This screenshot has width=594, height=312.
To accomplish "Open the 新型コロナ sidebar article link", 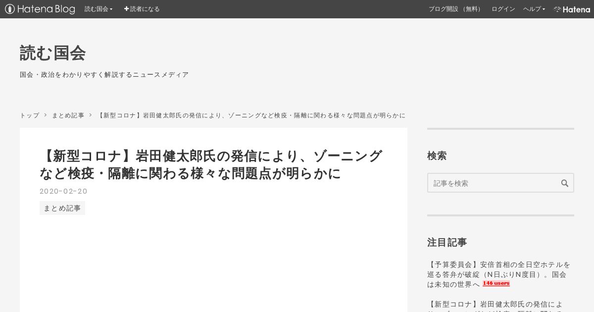I will [x=495, y=306].
